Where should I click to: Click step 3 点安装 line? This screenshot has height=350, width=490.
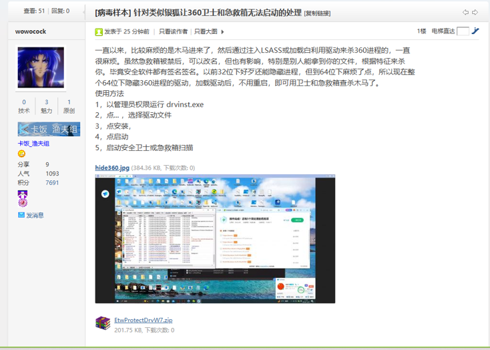(x=113, y=126)
